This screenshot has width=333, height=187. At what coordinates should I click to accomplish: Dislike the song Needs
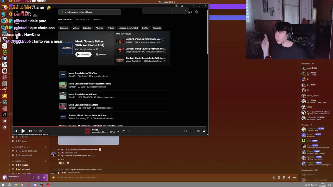coord(118,131)
